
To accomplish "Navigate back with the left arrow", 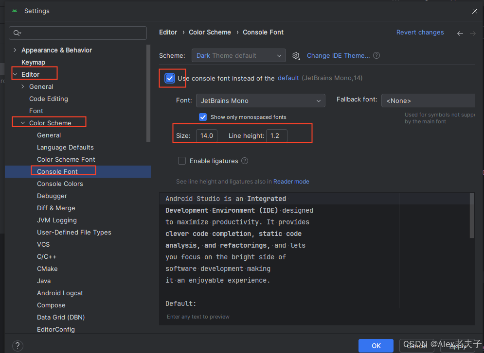I will tap(460, 34).
